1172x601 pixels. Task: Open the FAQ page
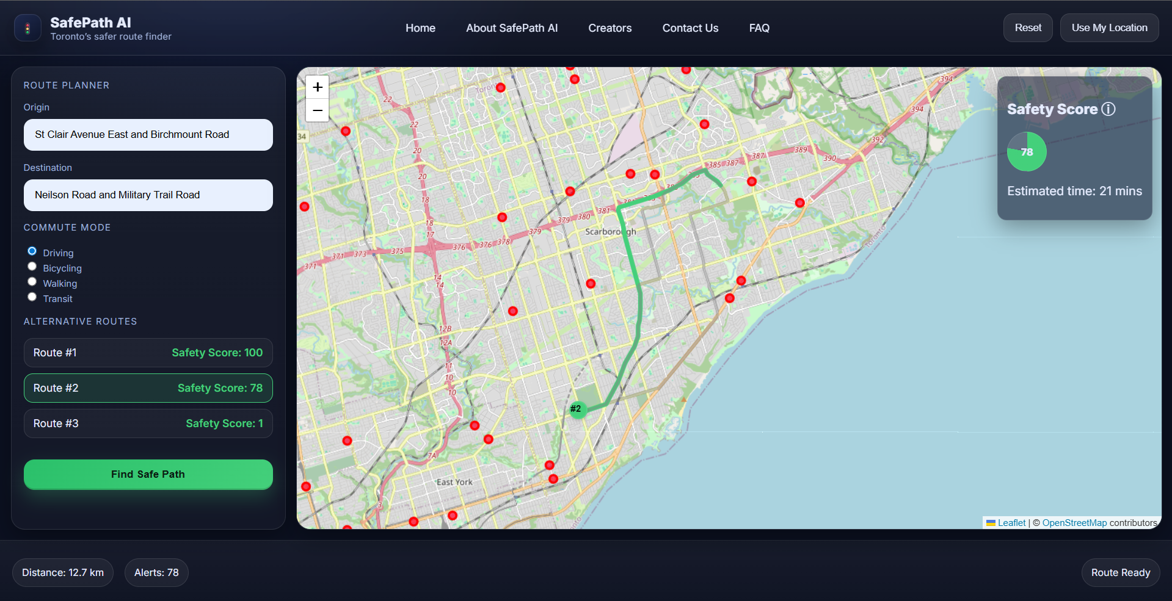759,28
